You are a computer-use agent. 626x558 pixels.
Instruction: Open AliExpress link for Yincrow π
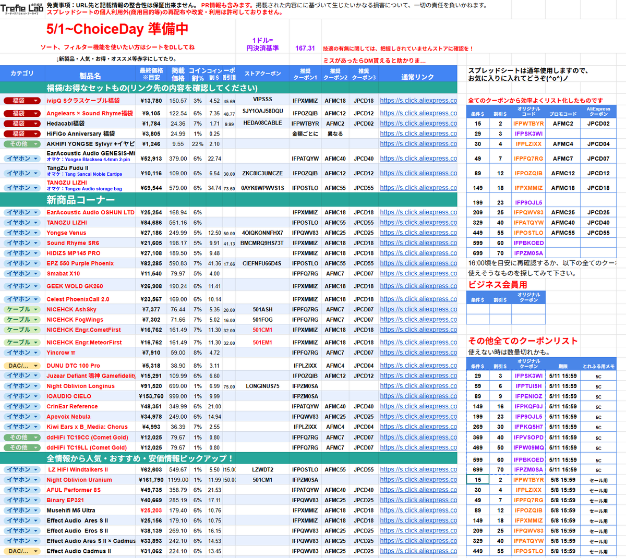418,353
